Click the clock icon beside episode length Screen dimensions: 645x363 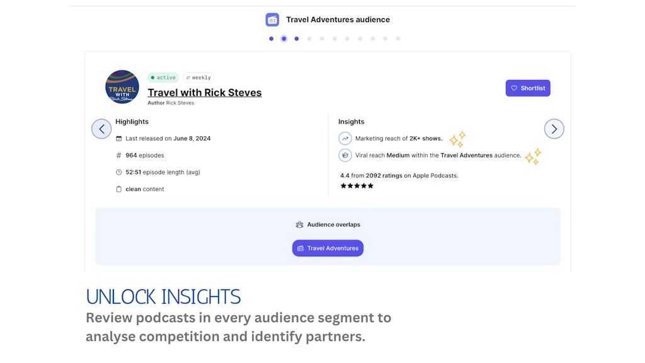pos(119,172)
